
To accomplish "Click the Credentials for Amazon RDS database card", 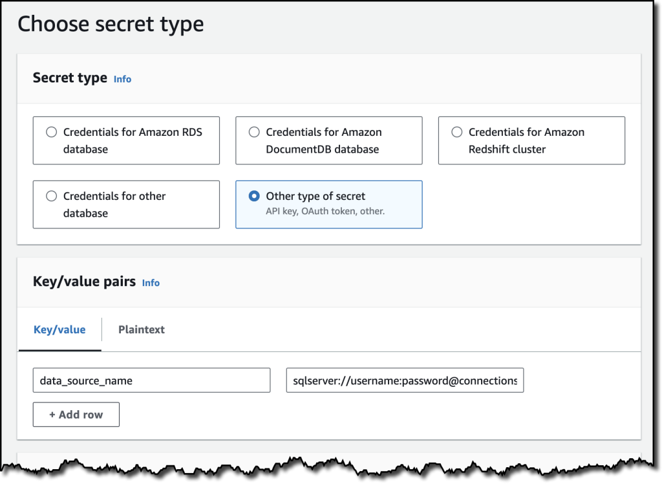I will pyautogui.click(x=126, y=140).
